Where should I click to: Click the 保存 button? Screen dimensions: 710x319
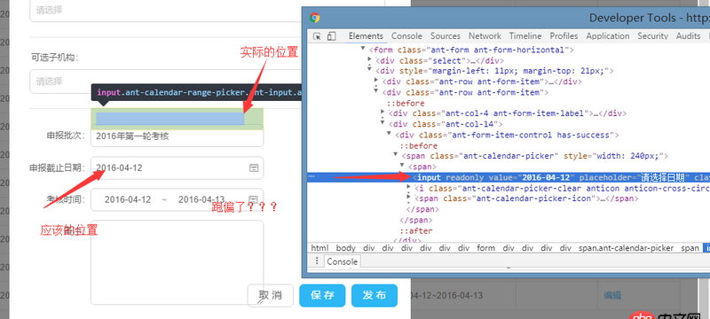pyautogui.click(x=322, y=295)
